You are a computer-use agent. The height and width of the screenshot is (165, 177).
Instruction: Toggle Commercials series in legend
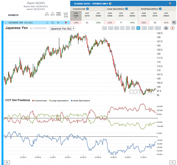[x=40, y=101]
